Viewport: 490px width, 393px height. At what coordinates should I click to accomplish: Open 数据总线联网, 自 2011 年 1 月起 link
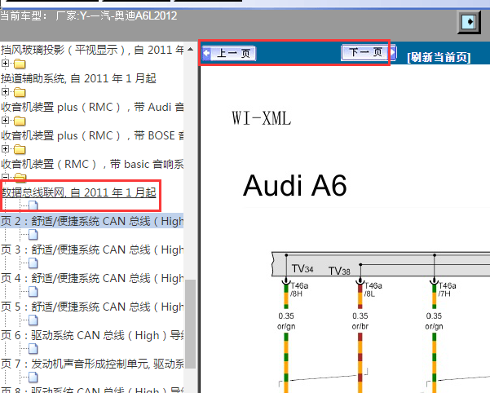pos(79,192)
